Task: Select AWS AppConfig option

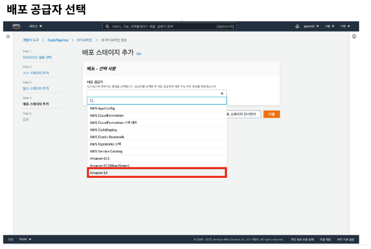Action: [157, 108]
